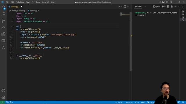Click unsaved dot on demo.py tab
Viewport: 186px width, 104px height.
(22, 7)
